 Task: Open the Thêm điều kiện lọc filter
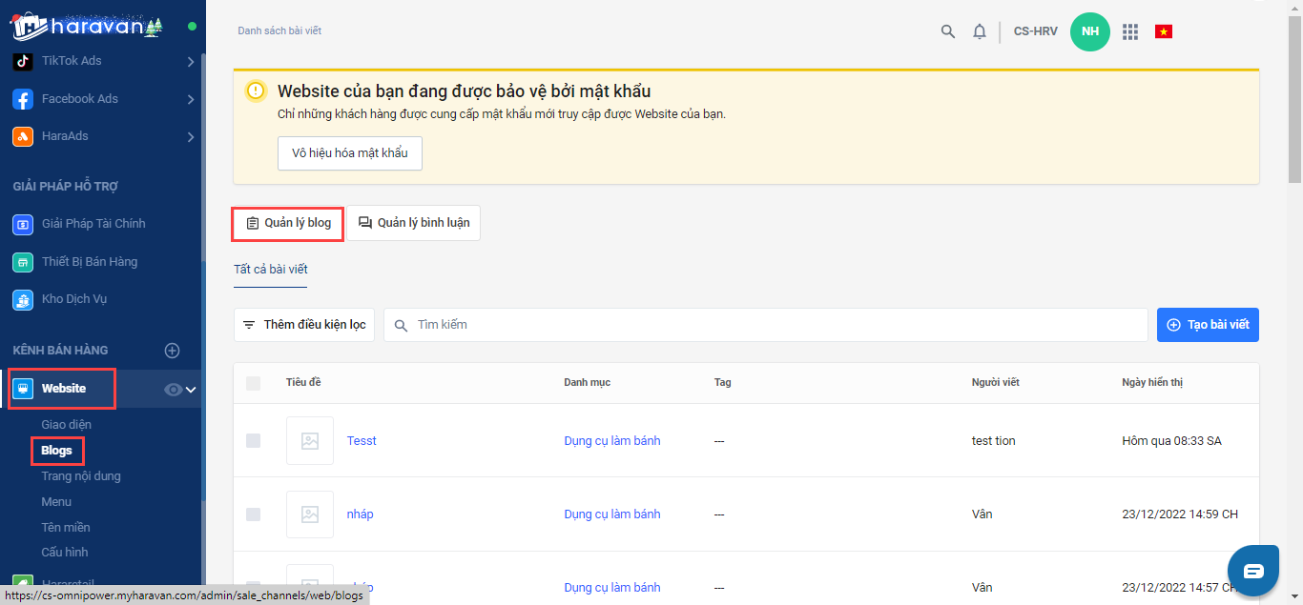(x=304, y=325)
